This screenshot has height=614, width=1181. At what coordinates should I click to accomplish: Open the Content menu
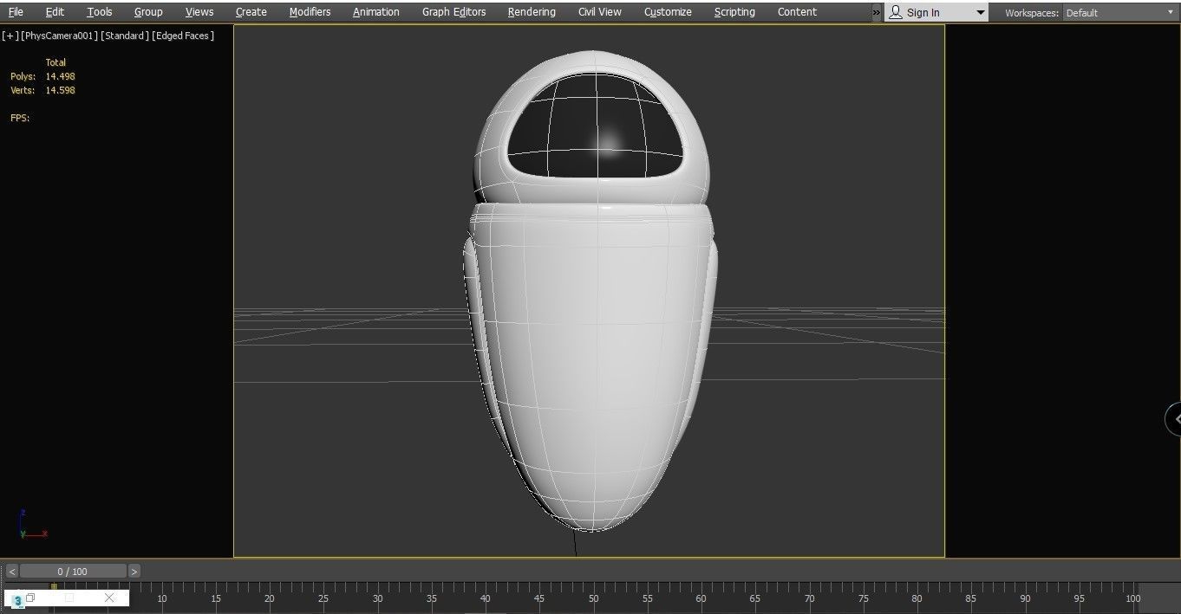(797, 12)
